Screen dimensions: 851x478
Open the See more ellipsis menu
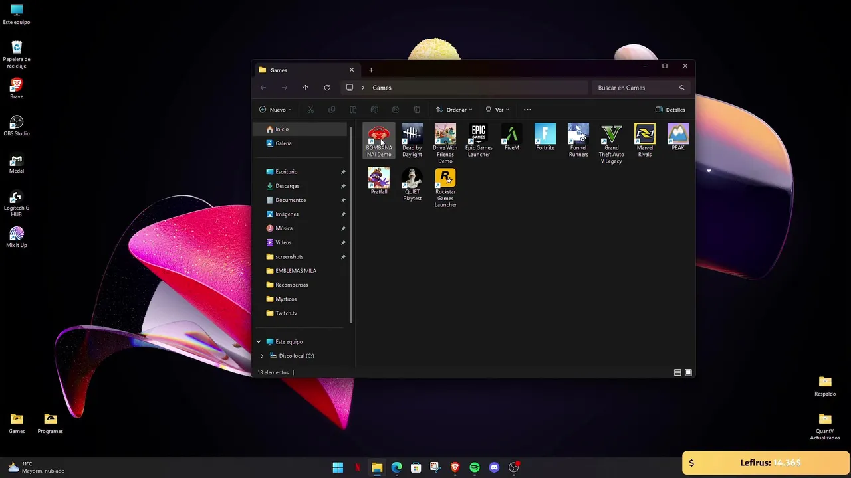pyautogui.click(x=527, y=110)
